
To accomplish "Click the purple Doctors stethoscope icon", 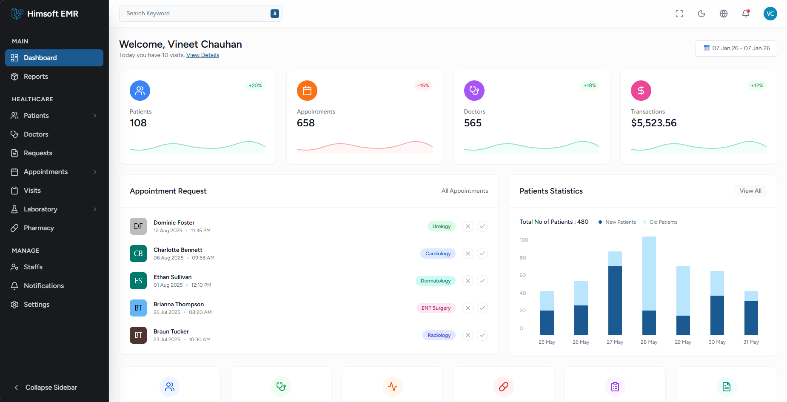I will 474,91.
